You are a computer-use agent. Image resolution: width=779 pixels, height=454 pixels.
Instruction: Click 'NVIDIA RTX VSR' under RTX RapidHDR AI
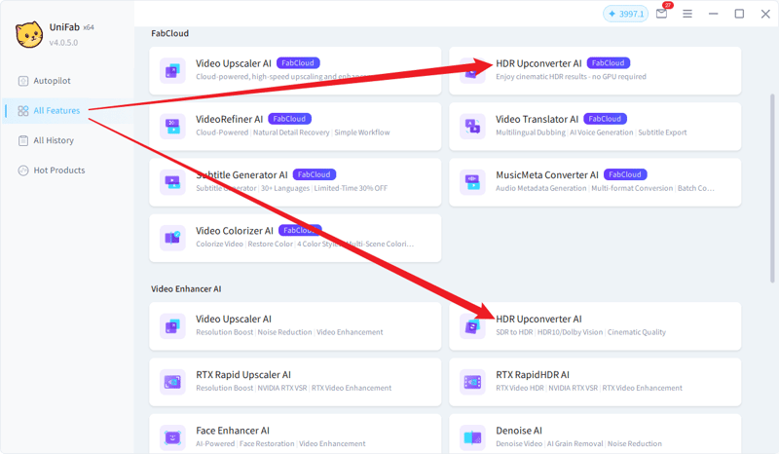574,388
